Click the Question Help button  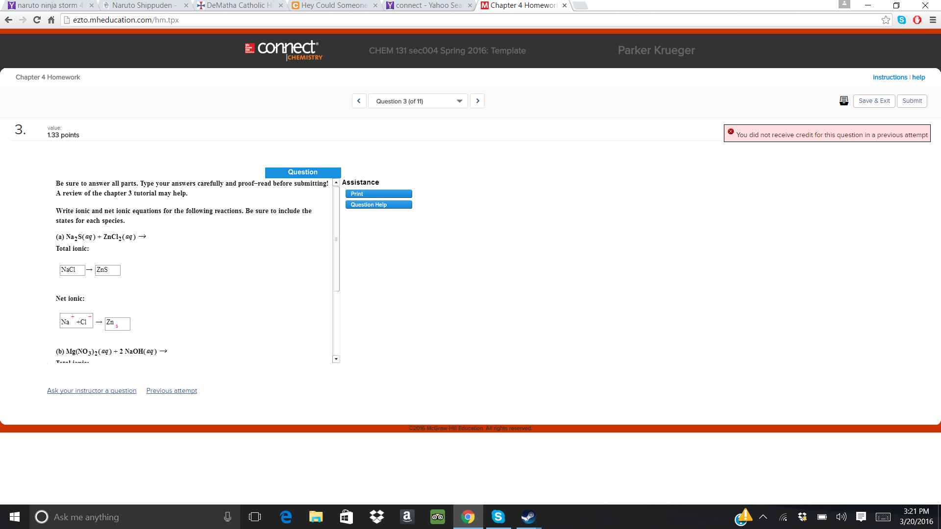click(x=378, y=205)
